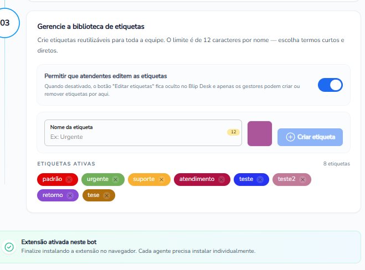The height and width of the screenshot is (270, 365).
Task: Remove the padrão tag
Action: pos(69,179)
